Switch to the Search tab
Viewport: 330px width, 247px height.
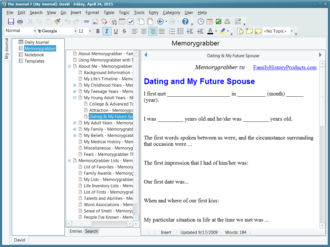click(x=91, y=231)
